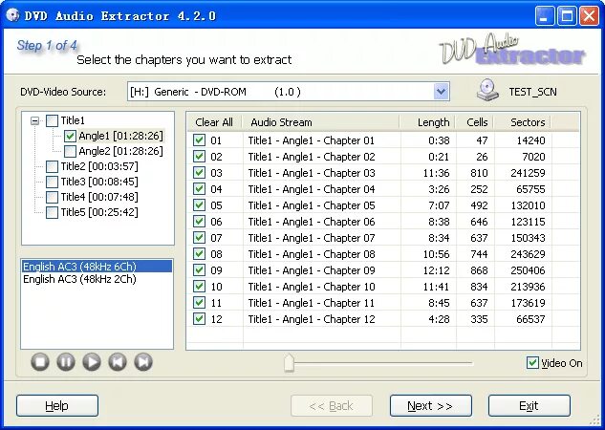Click the Pause playback button
Viewport: 605px width, 430px height.
66,362
